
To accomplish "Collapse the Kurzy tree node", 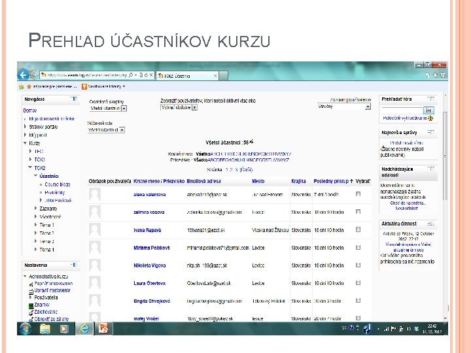I will 26,143.
